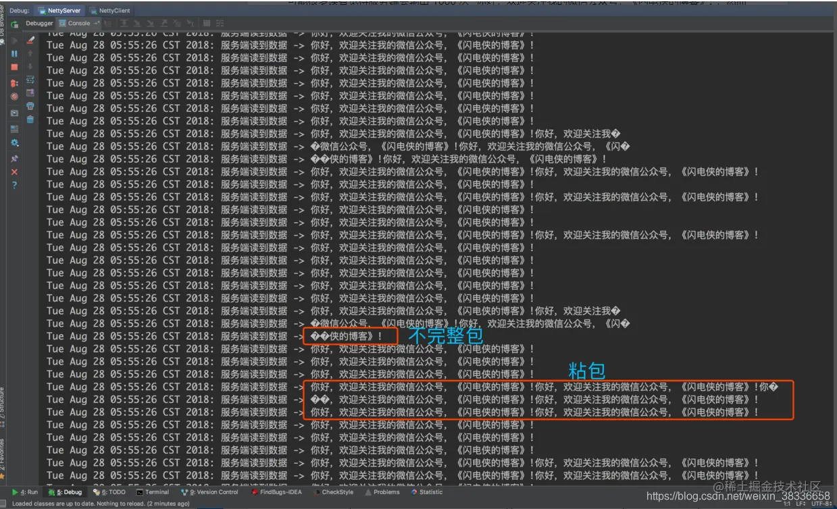Click the thread dump camera icon
This screenshot has width=837, height=509.
pyautogui.click(x=14, y=113)
